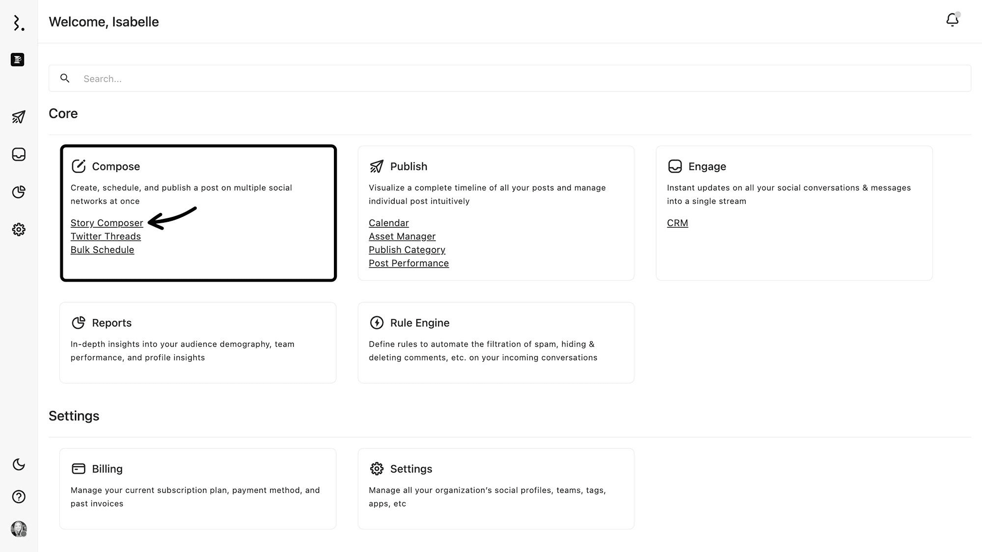Open help via the question mark icon
Image resolution: width=982 pixels, height=552 pixels.
[19, 497]
